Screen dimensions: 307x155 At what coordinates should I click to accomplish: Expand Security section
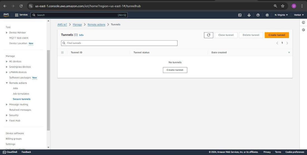7,115
